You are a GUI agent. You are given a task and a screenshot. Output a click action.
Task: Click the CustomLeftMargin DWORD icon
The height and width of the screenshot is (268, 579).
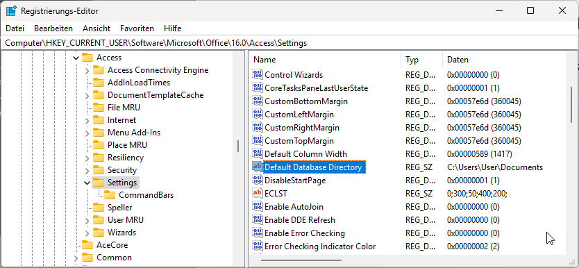[x=257, y=115]
